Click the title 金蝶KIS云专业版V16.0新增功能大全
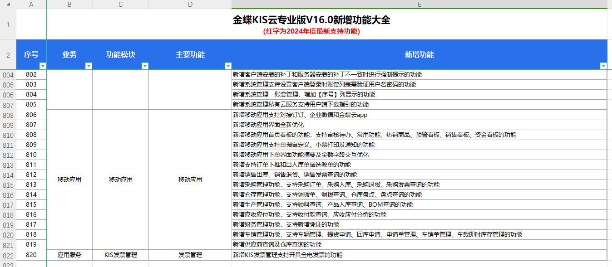Viewport: 612px width, 267px height. click(311, 20)
